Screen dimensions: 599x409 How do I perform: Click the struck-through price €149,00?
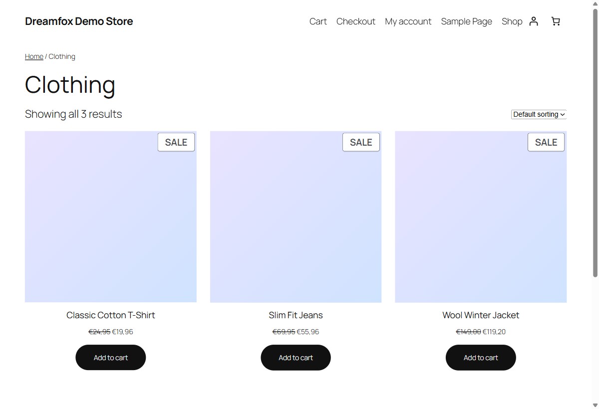click(x=469, y=332)
